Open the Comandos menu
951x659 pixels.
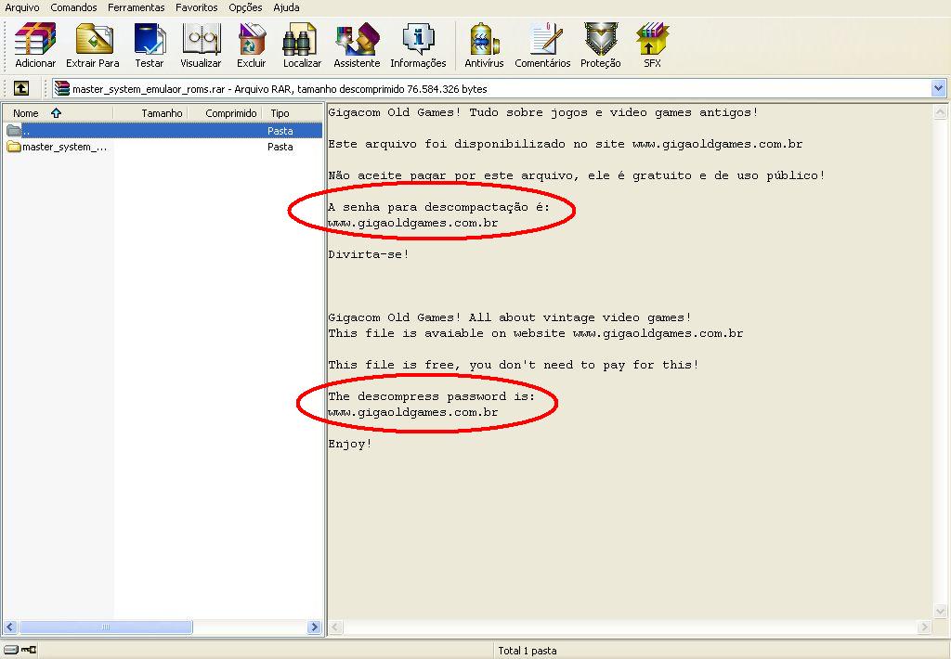point(73,7)
